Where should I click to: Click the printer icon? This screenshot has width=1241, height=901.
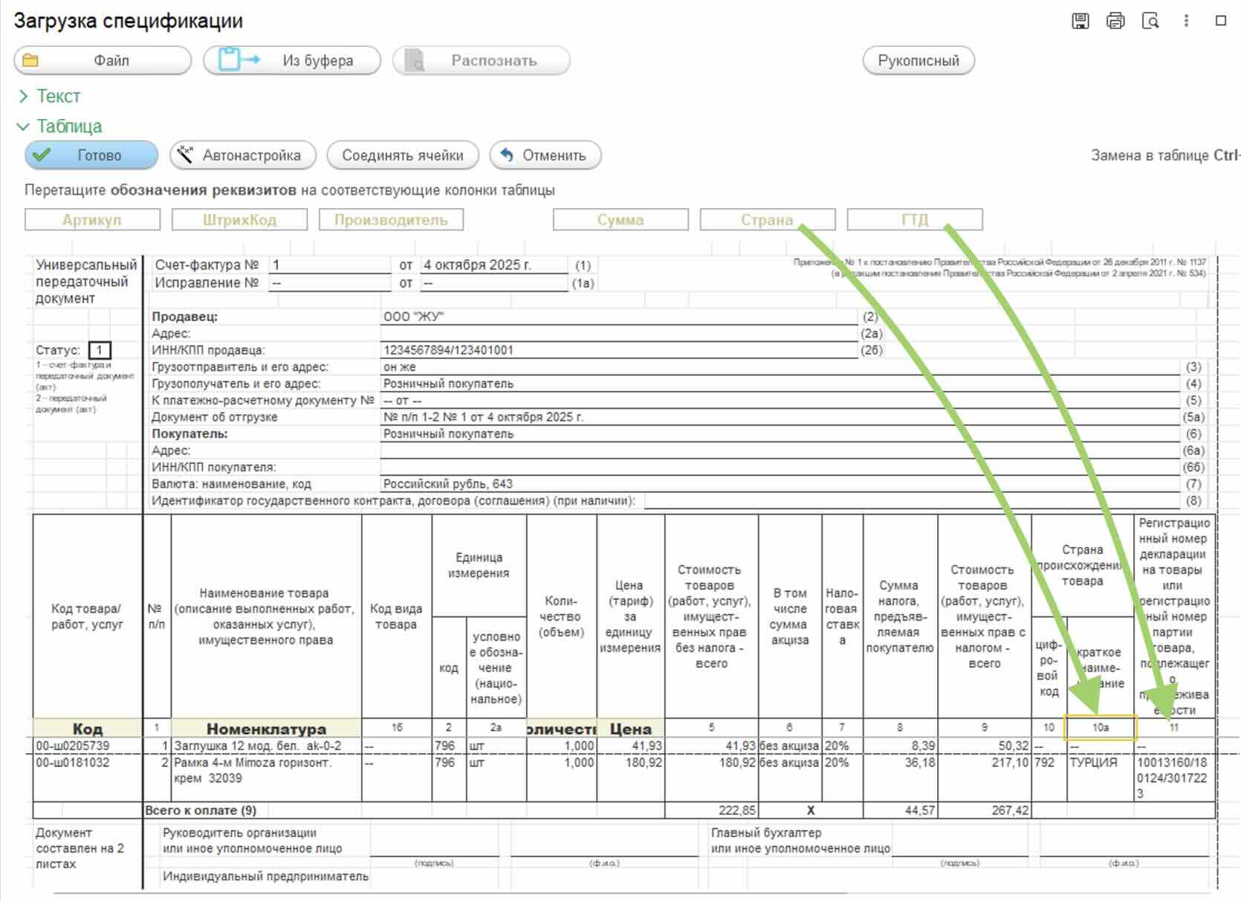(1115, 21)
